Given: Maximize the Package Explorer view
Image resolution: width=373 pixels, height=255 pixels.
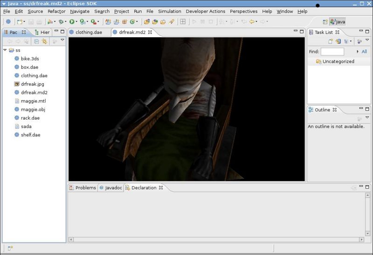Looking at the screenshot, I should [x=62, y=31].
